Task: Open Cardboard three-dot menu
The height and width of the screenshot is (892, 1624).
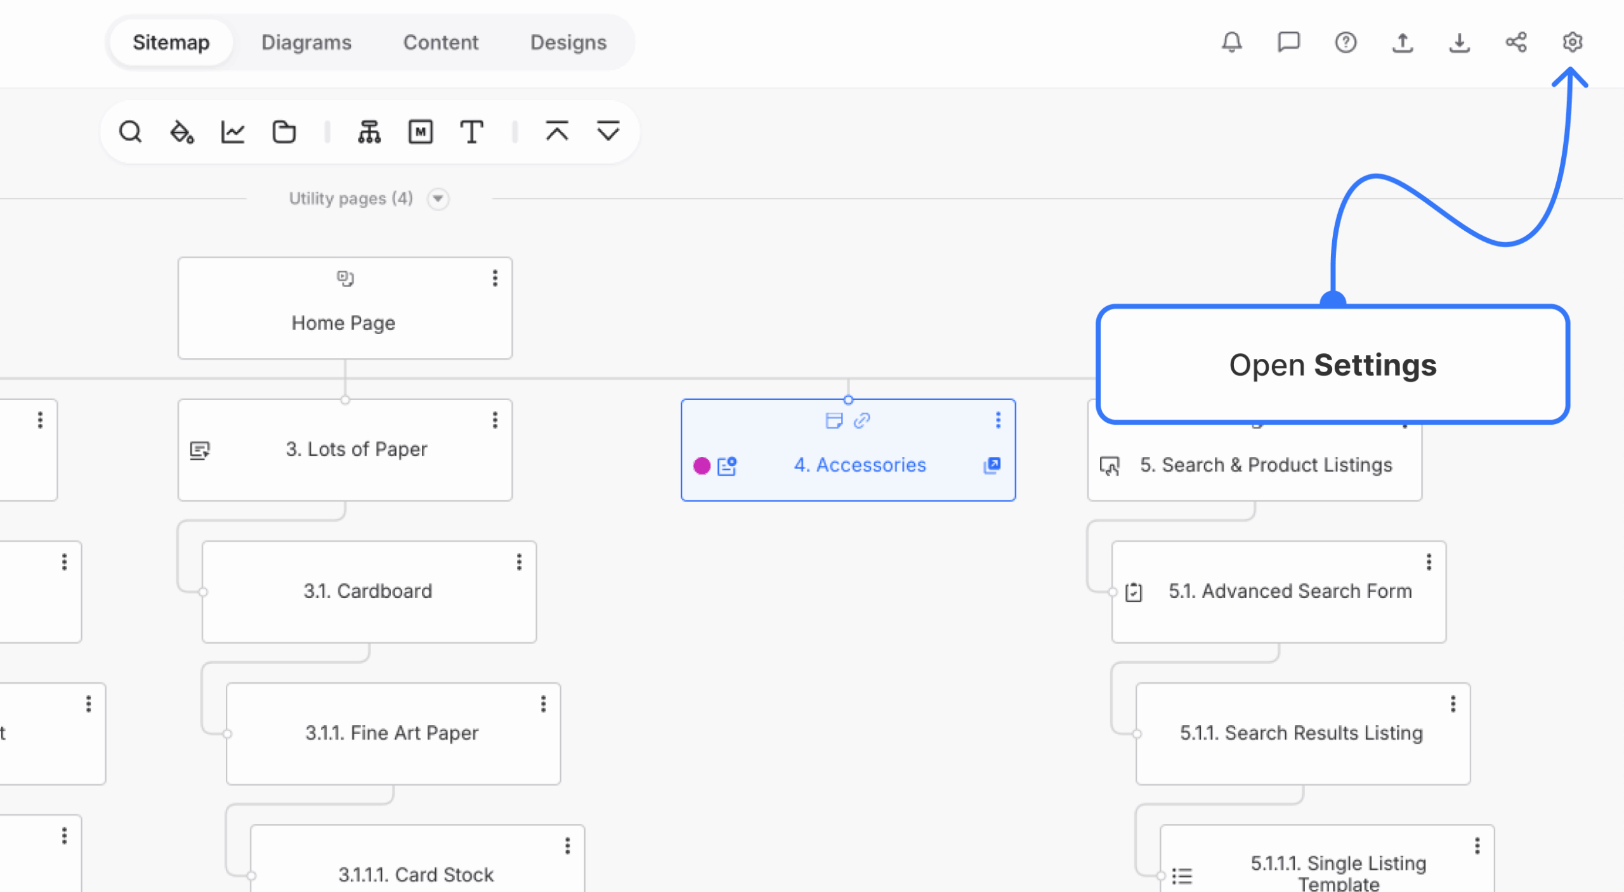Action: point(519,562)
